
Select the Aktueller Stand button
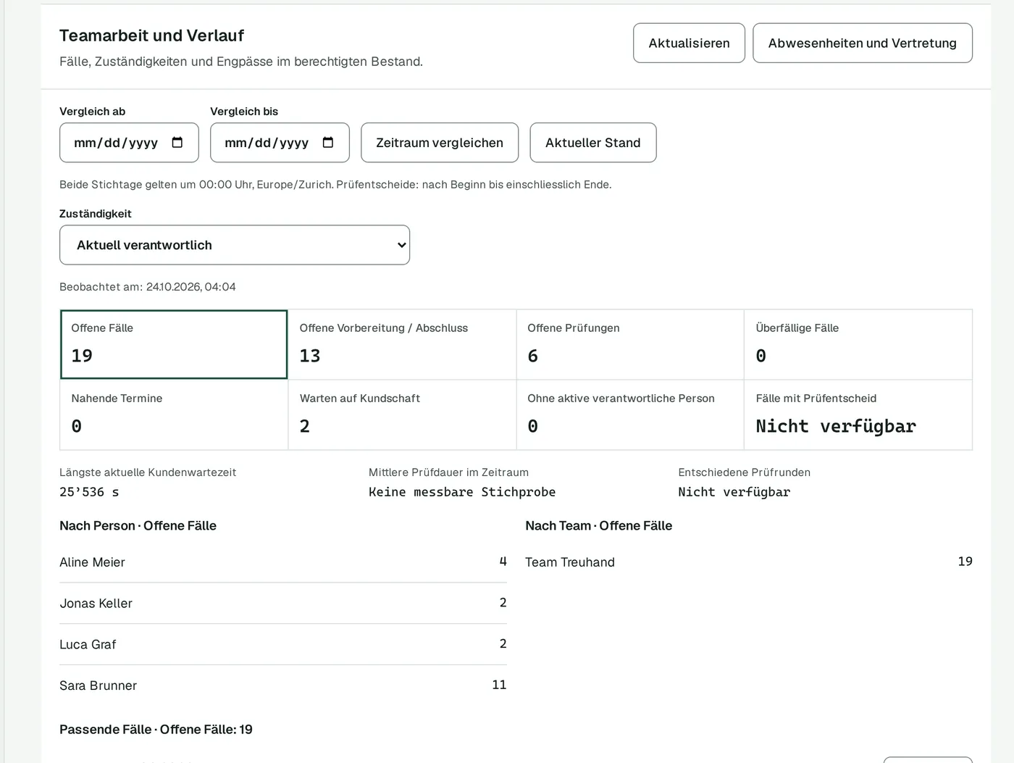click(592, 143)
